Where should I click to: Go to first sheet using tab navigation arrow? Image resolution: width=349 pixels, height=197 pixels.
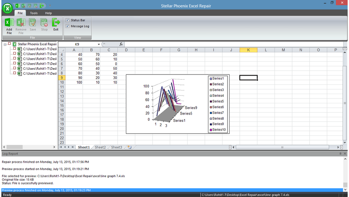click(61, 147)
